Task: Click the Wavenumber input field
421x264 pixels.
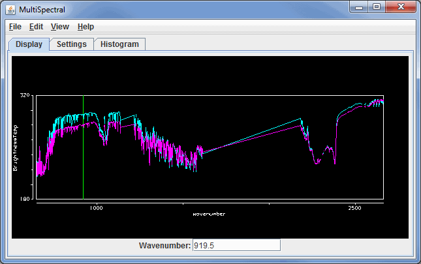Action: (x=236, y=245)
